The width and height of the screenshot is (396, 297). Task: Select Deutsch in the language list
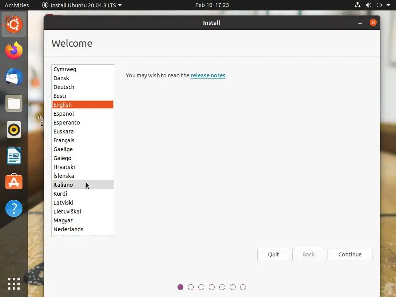tap(83, 87)
